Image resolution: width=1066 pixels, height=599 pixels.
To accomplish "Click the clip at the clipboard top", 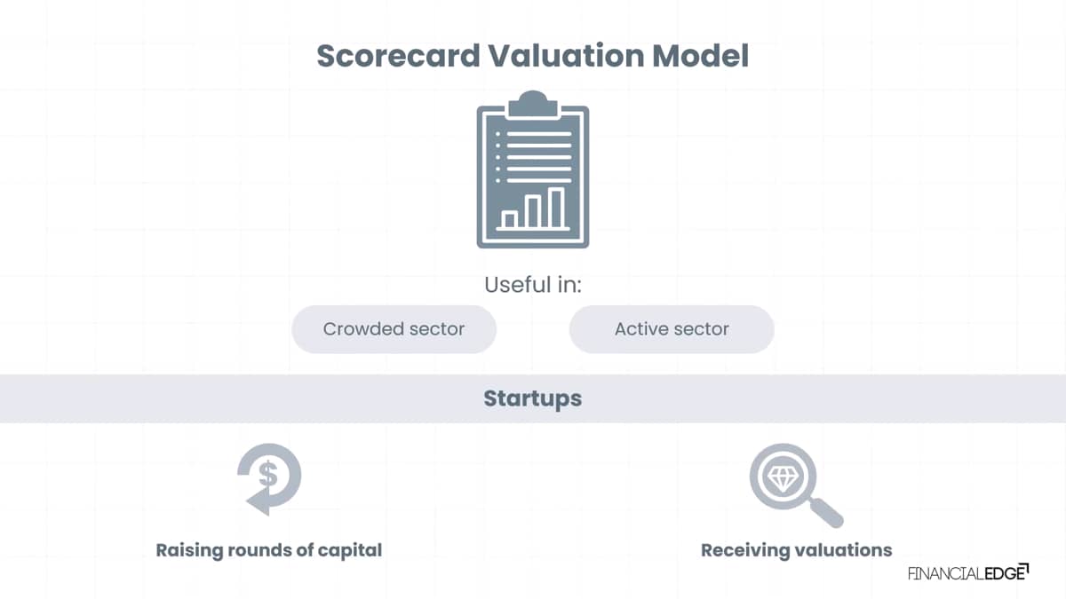I will [533, 102].
